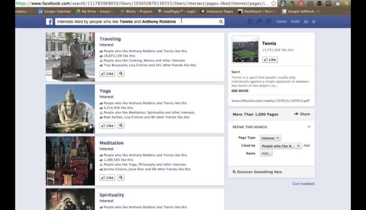Collapse the Refine This Search section
Screen dimensions: 366x210
[309, 127]
